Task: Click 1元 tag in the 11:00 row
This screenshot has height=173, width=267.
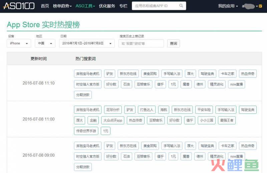Action: tap(105, 131)
